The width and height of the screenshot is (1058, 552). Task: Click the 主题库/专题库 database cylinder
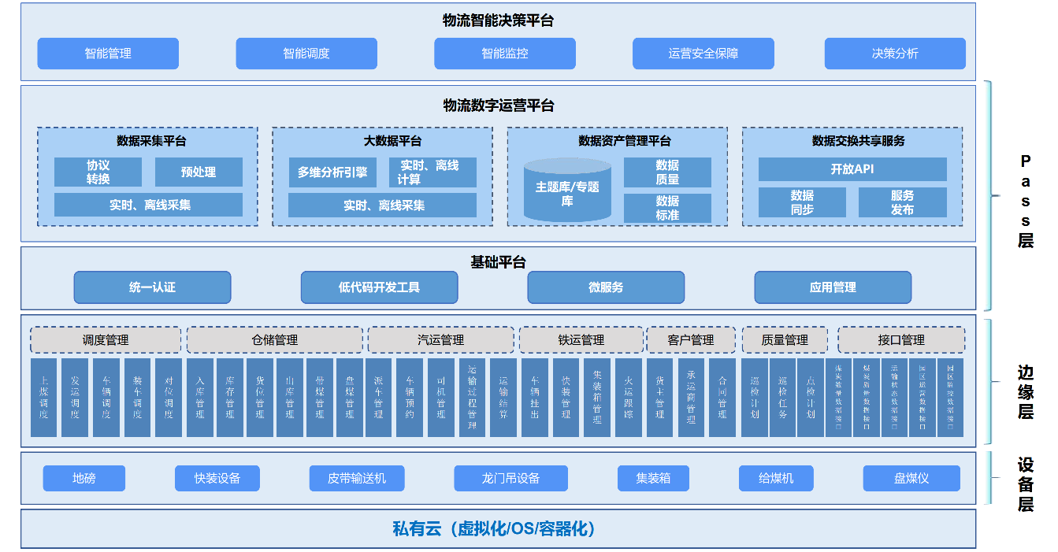pyautogui.click(x=567, y=191)
